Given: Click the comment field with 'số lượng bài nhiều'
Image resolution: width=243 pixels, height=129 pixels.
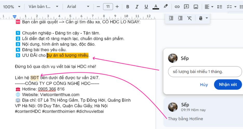Looking at the screenshot, I should (x=205, y=72).
